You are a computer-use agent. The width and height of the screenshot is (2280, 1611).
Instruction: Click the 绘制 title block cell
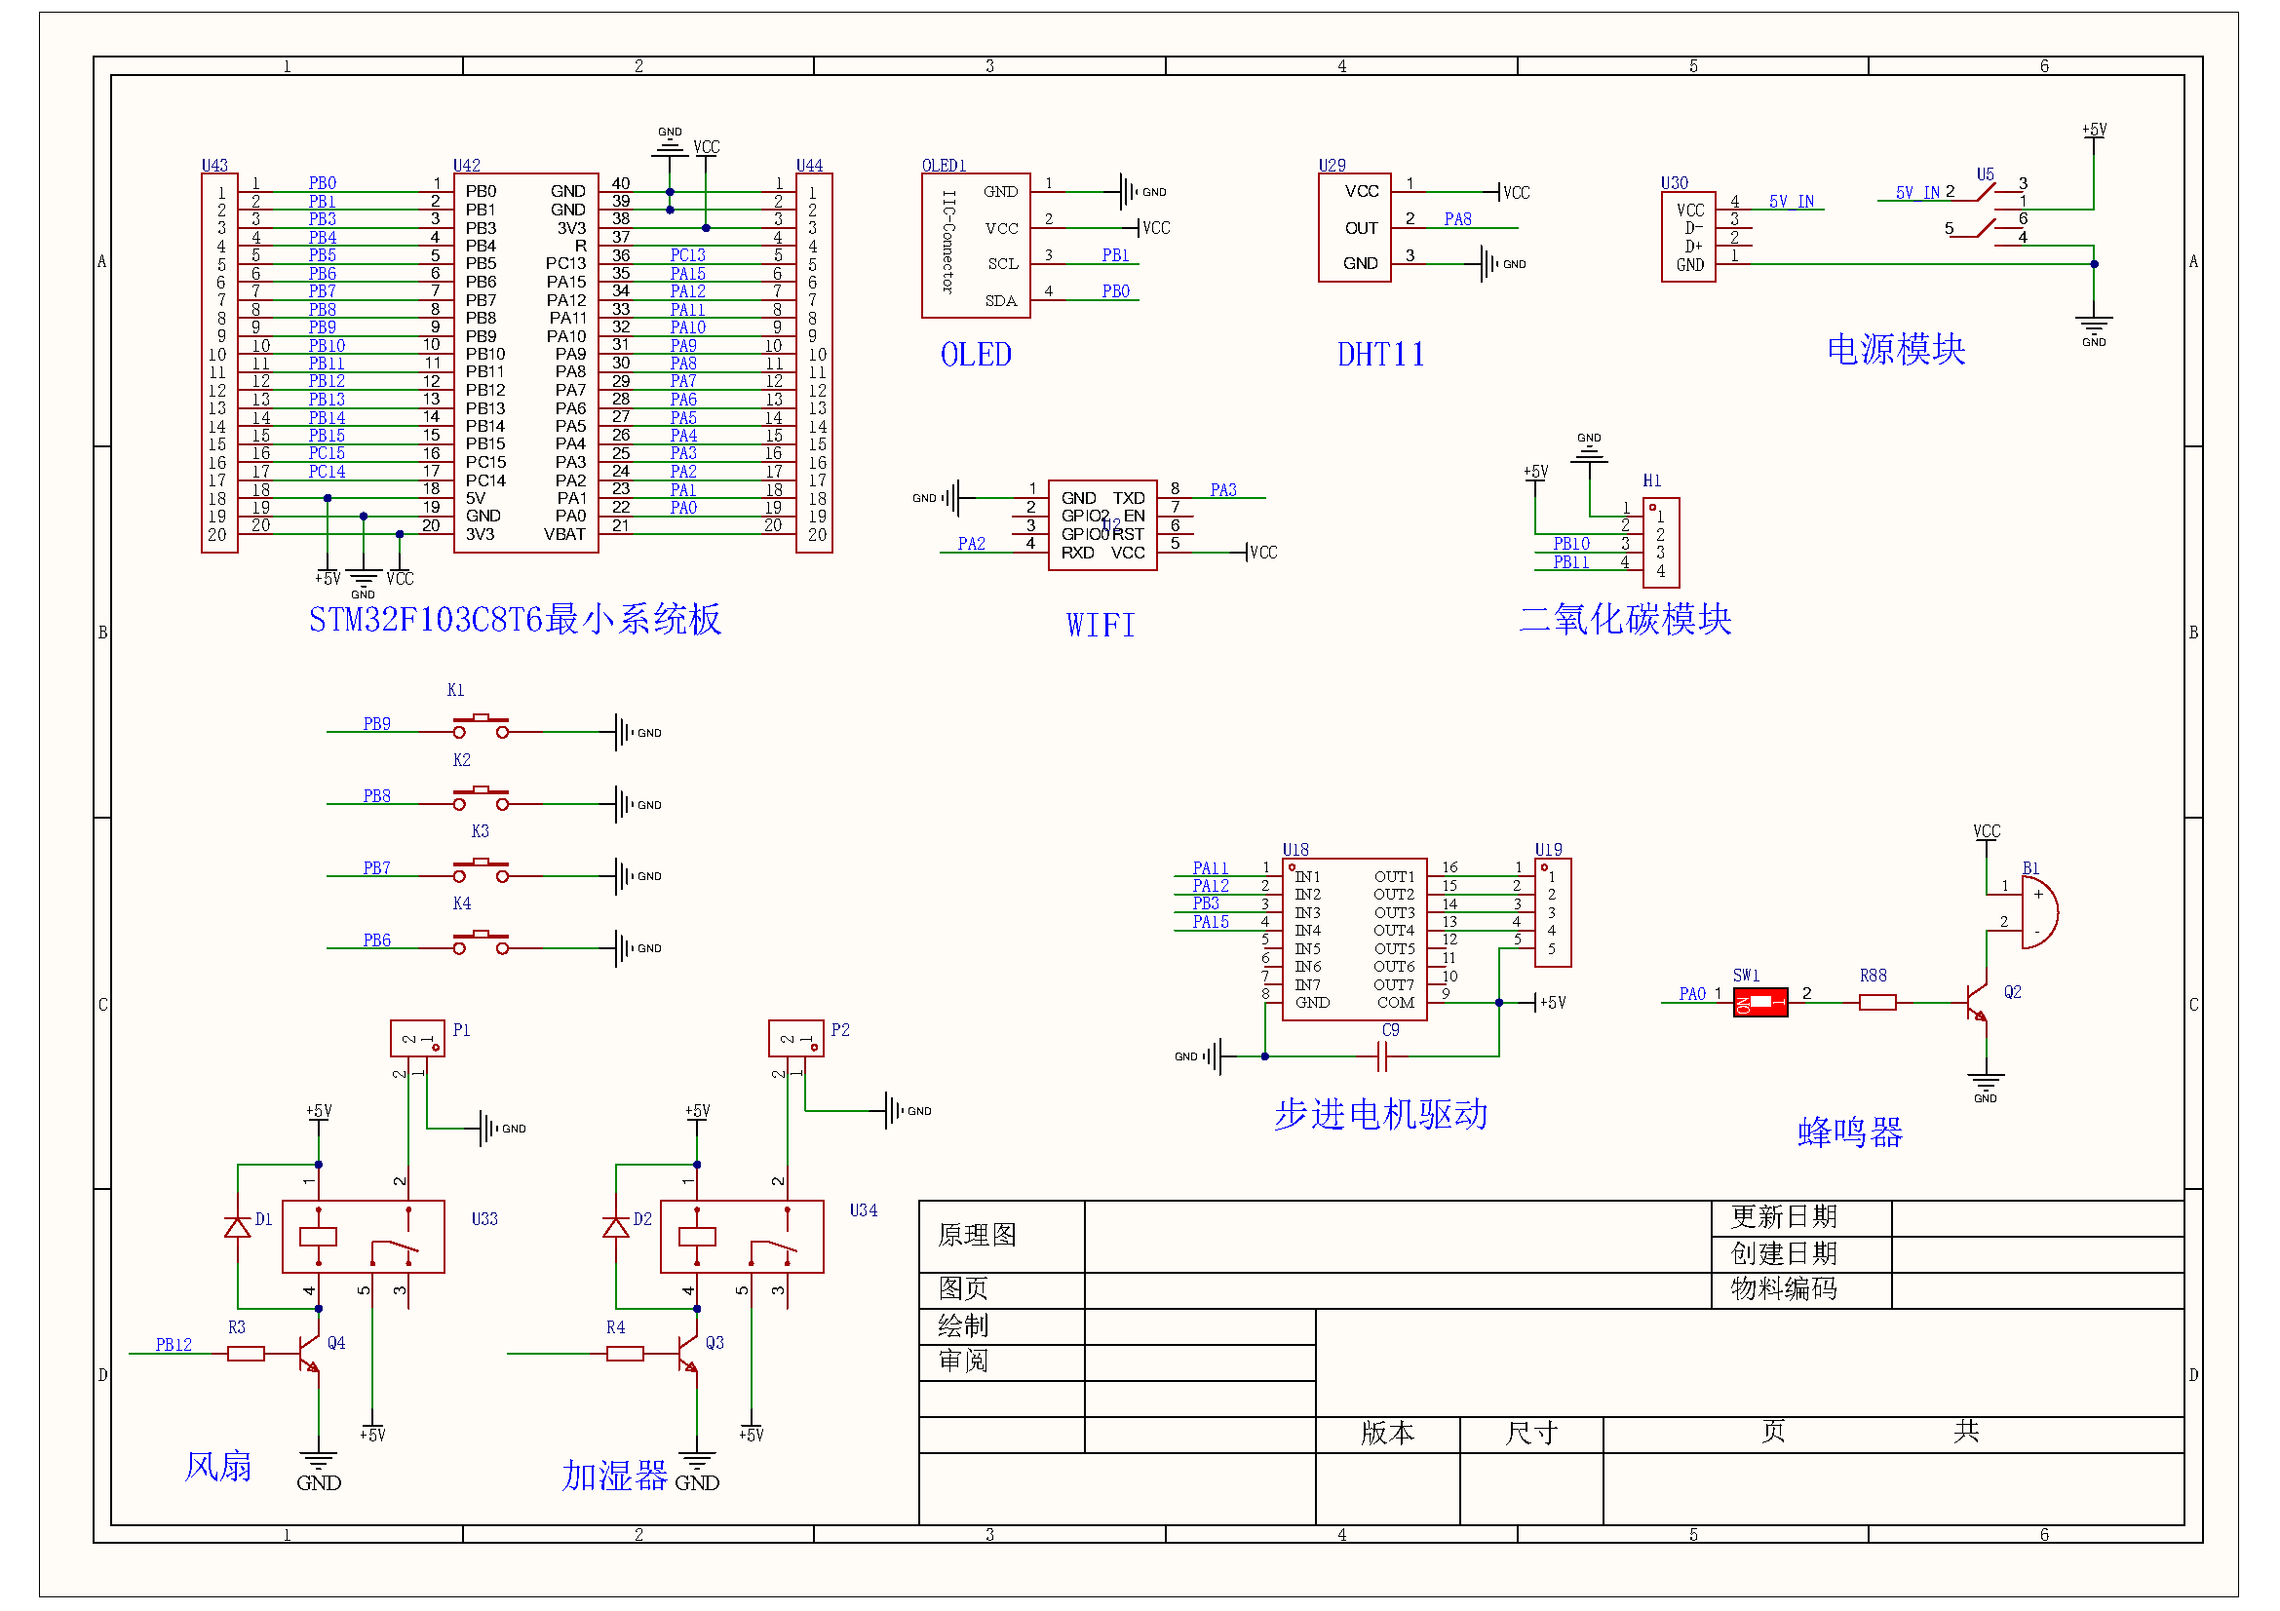1002,1327
